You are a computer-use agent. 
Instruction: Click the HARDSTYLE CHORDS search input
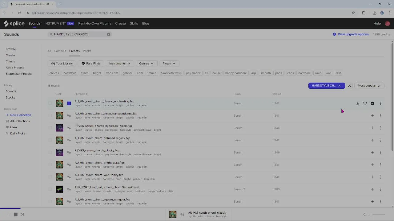tap(79, 34)
